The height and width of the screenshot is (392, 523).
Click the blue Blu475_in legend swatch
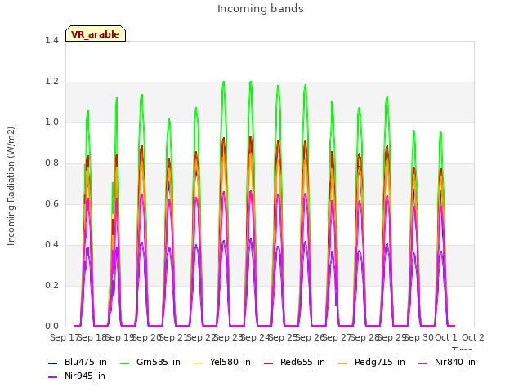pos(52,363)
